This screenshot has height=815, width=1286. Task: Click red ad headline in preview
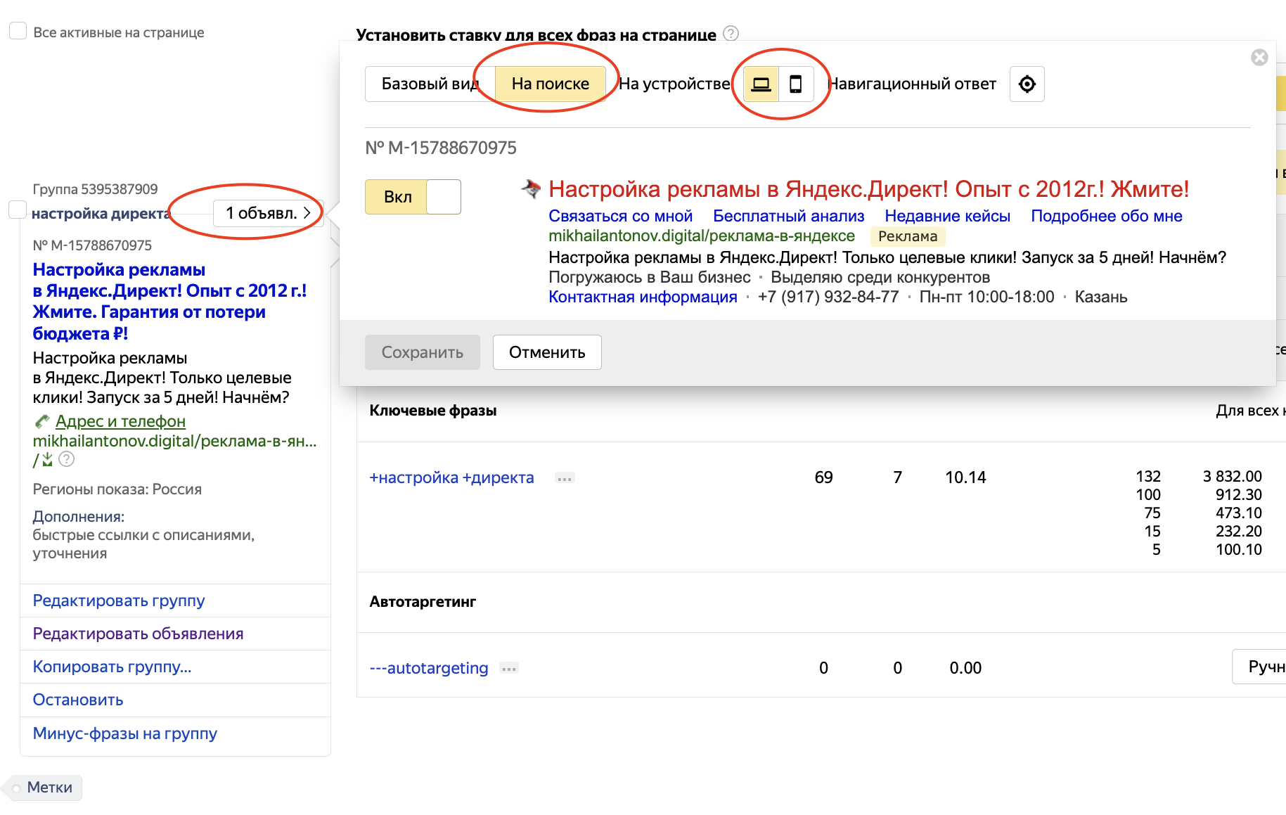click(x=869, y=189)
